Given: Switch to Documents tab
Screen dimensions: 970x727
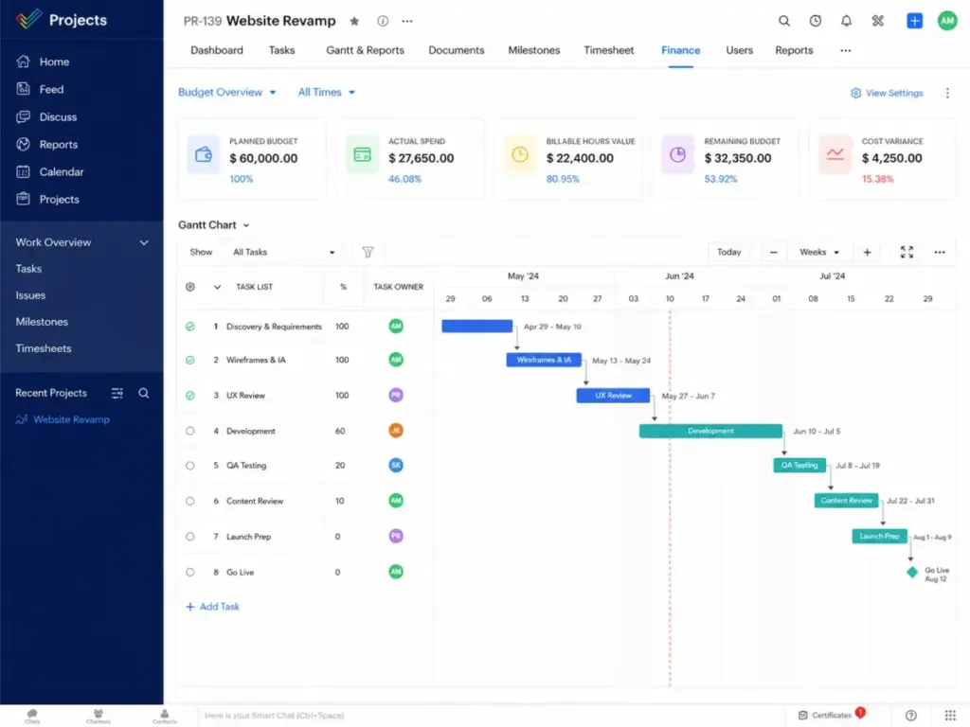Looking at the screenshot, I should tap(457, 51).
